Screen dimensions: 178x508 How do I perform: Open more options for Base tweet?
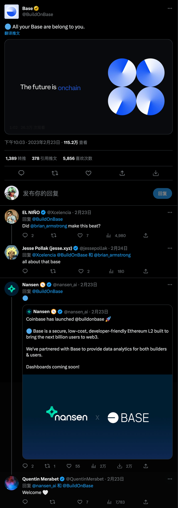click(x=170, y=8)
